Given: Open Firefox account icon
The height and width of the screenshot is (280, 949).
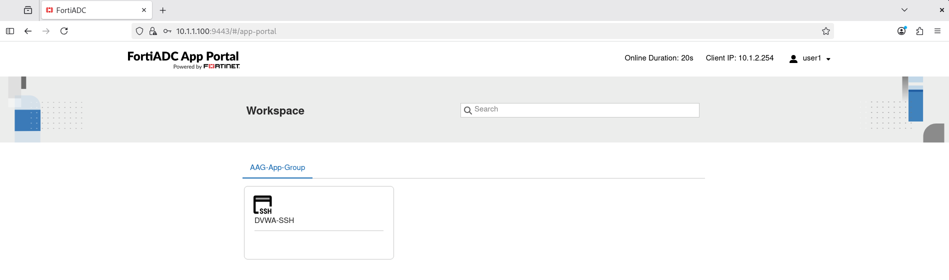Looking at the screenshot, I should tap(901, 31).
